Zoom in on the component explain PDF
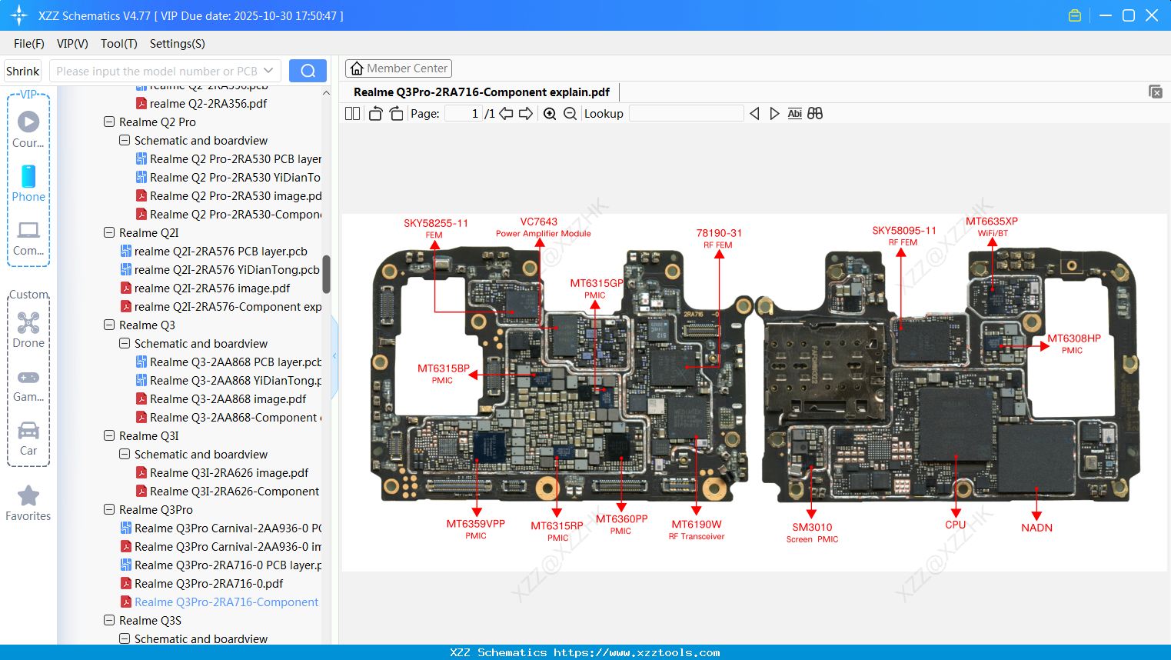 click(550, 113)
